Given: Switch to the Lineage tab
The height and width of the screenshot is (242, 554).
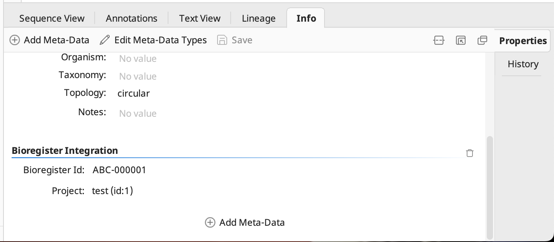Looking at the screenshot, I should (x=258, y=18).
